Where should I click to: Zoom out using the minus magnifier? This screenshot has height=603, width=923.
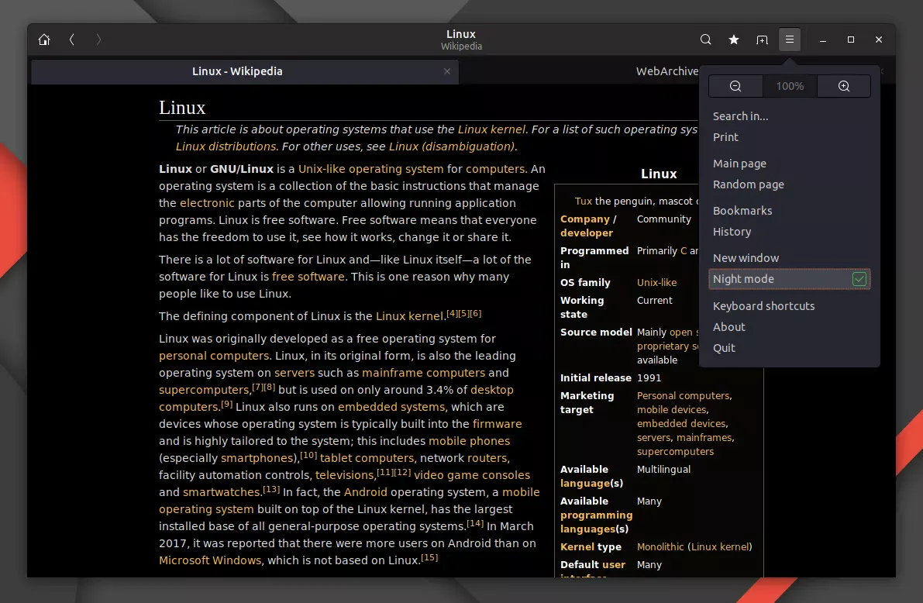[735, 86]
